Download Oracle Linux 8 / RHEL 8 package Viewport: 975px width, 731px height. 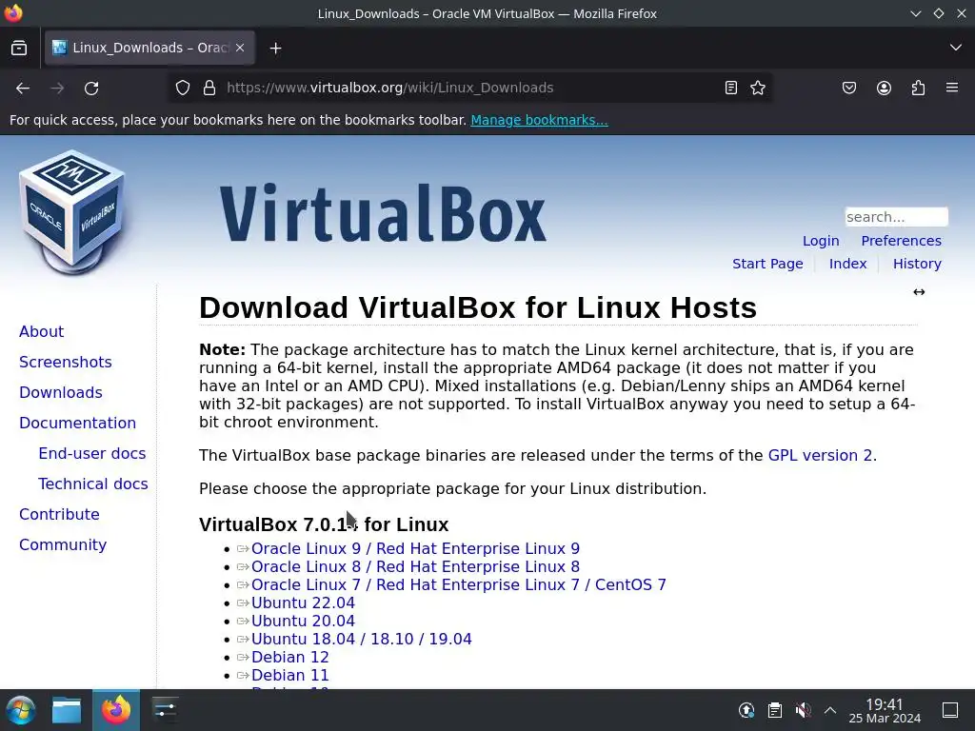[x=415, y=567]
